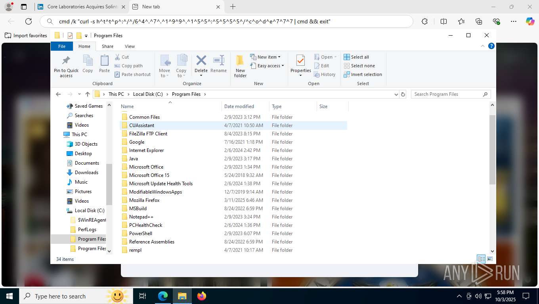Open Explorer Help question mark
Viewport: 539px width, 304px height.
(491, 46)
